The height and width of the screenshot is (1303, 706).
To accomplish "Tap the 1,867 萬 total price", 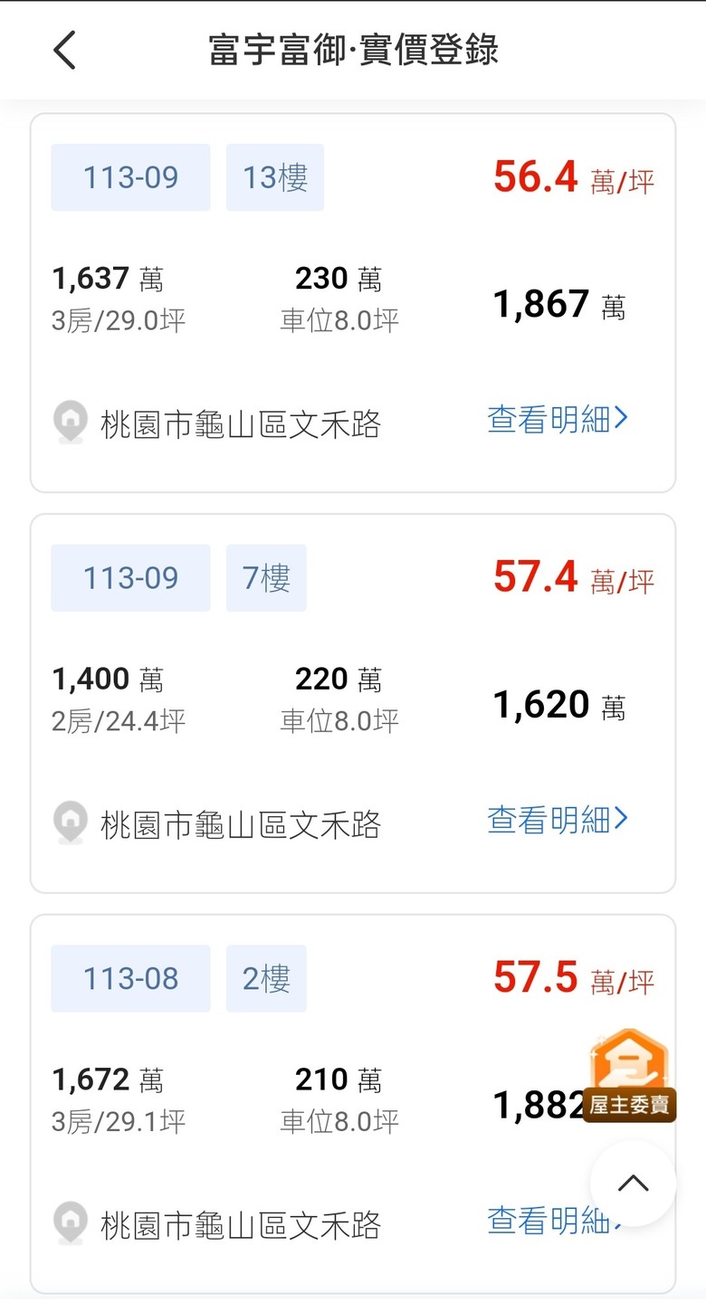I will pyautogui.click(x=559, y=305).
